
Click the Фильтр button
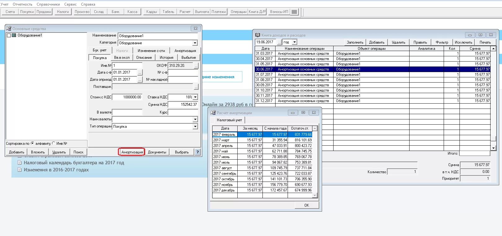(x=442, y=42)
